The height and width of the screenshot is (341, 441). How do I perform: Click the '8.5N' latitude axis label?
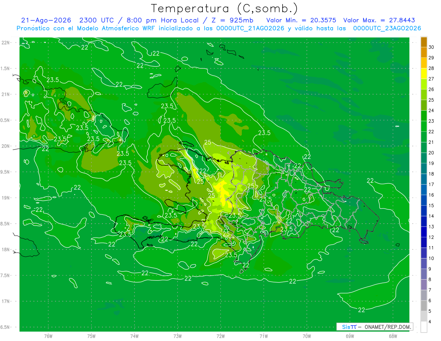[5, 224]
